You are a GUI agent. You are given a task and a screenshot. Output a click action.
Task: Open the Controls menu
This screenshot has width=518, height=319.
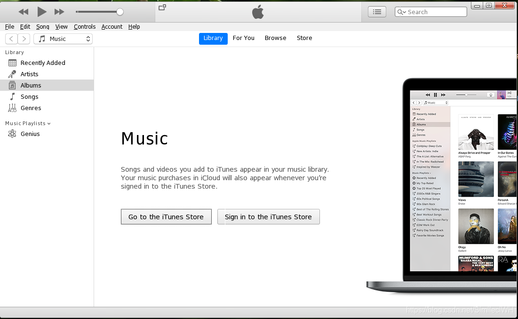(x=85, y=27)
